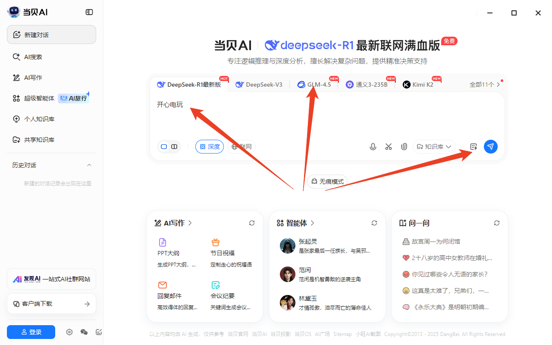Image resolution: width=552 pixels, height=345 pixels.
Task: Open 当贝投影 footer link
Action: click(x=281, y=334)
